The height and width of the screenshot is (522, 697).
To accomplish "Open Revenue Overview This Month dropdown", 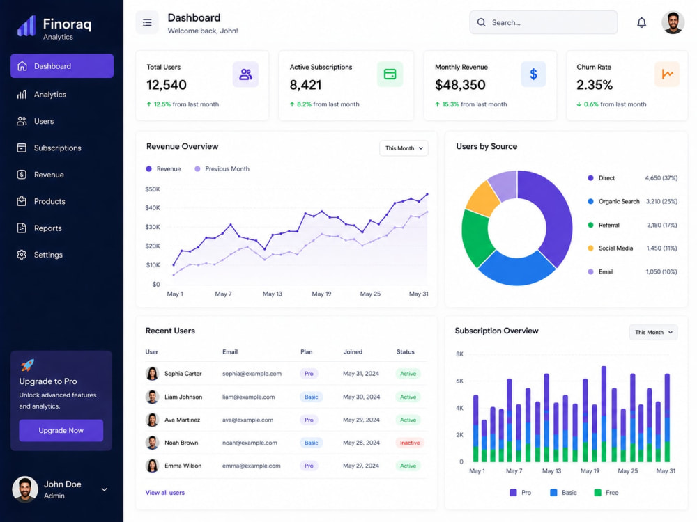I will 404,148.
